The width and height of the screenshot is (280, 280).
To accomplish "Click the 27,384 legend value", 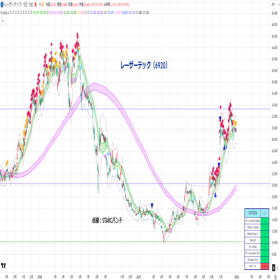I will pyautogui.click(x=146, y=13).
